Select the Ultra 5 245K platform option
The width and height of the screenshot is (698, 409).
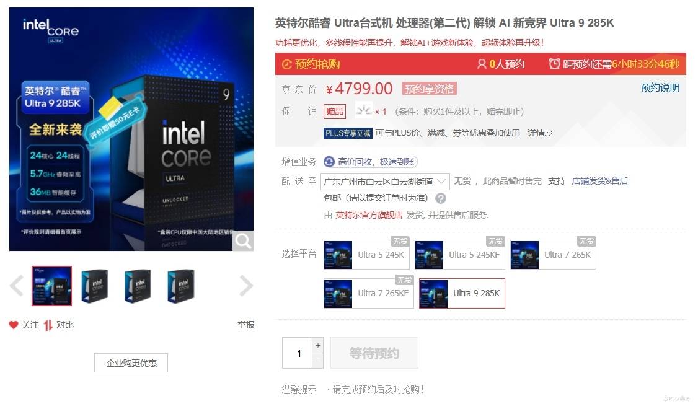pyautogui.click(x=366, y=255)
